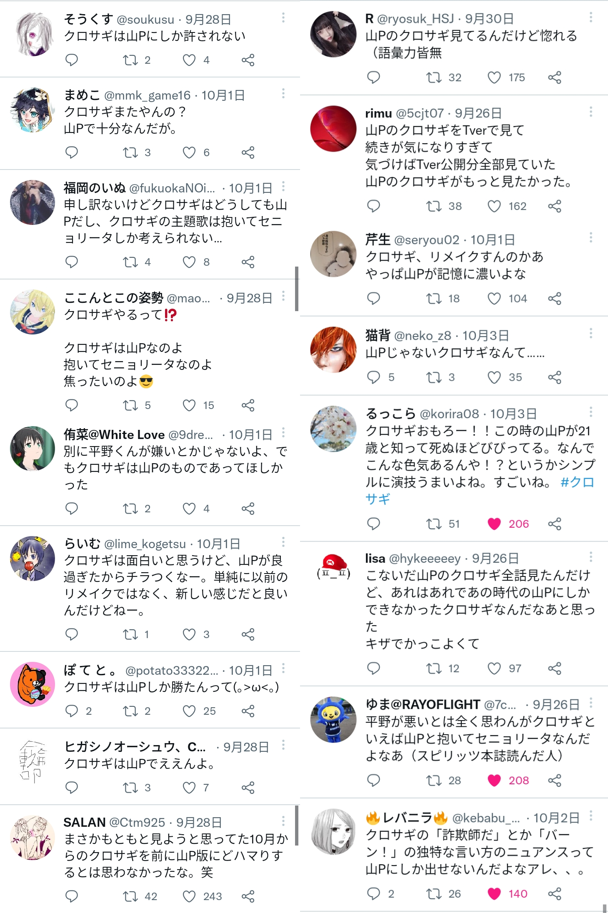Open more options for らいむ's tweet
Screen dimensions: 608x913
point(283,542)
